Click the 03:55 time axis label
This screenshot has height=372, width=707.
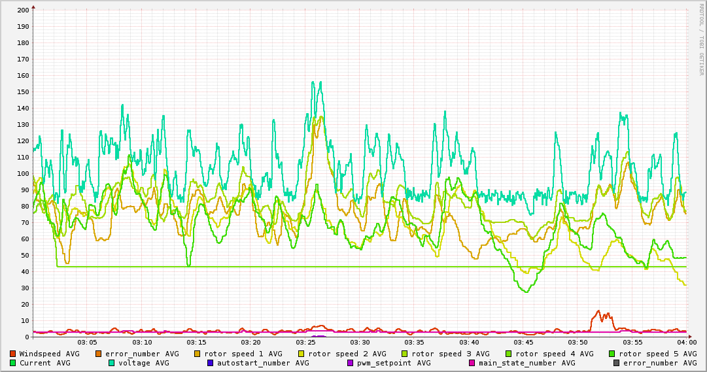coord(632,343)
